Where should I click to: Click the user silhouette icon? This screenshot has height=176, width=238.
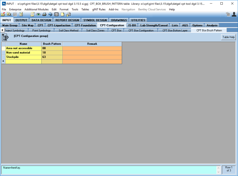pyautogui.click(x=234, y=15)
